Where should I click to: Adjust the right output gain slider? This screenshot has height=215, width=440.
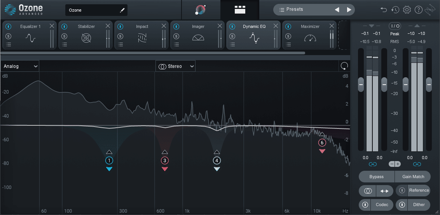pyautogui.click(x=429, y=84)
